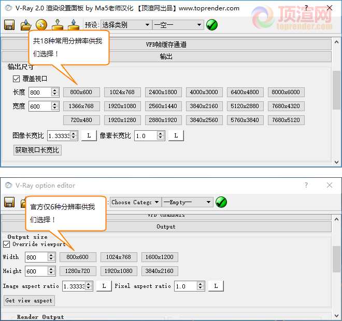The image size is (342, 321).
Task: Select 800x600 in Chinese panel
Action: [81, 92]
